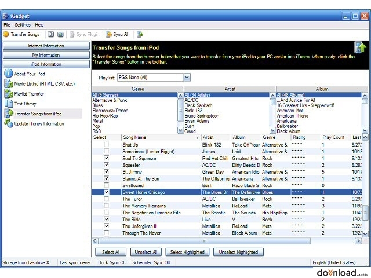Select Transfer Songs from iPod sidebar item

click(38, 114)
